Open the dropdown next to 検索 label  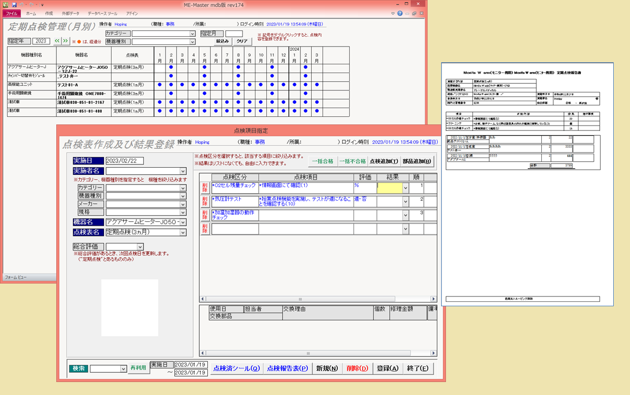pos(123,368)
